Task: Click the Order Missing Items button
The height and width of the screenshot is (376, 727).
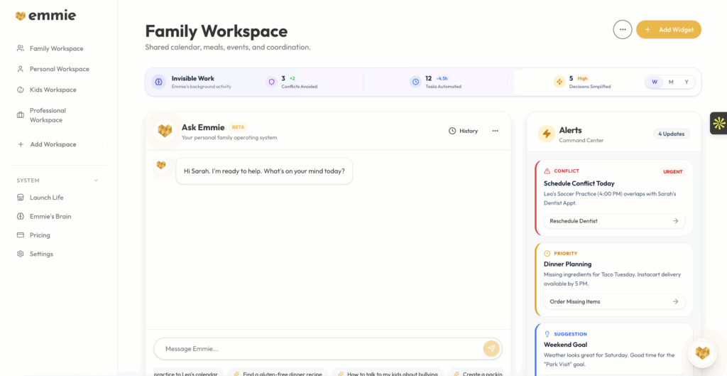Action: (614, 301)
